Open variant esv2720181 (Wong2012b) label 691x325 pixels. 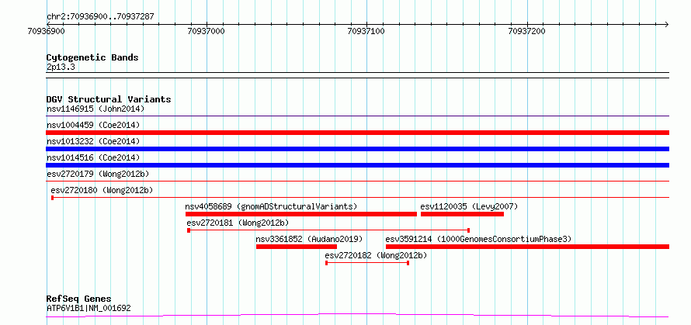(x=238, y=223)
